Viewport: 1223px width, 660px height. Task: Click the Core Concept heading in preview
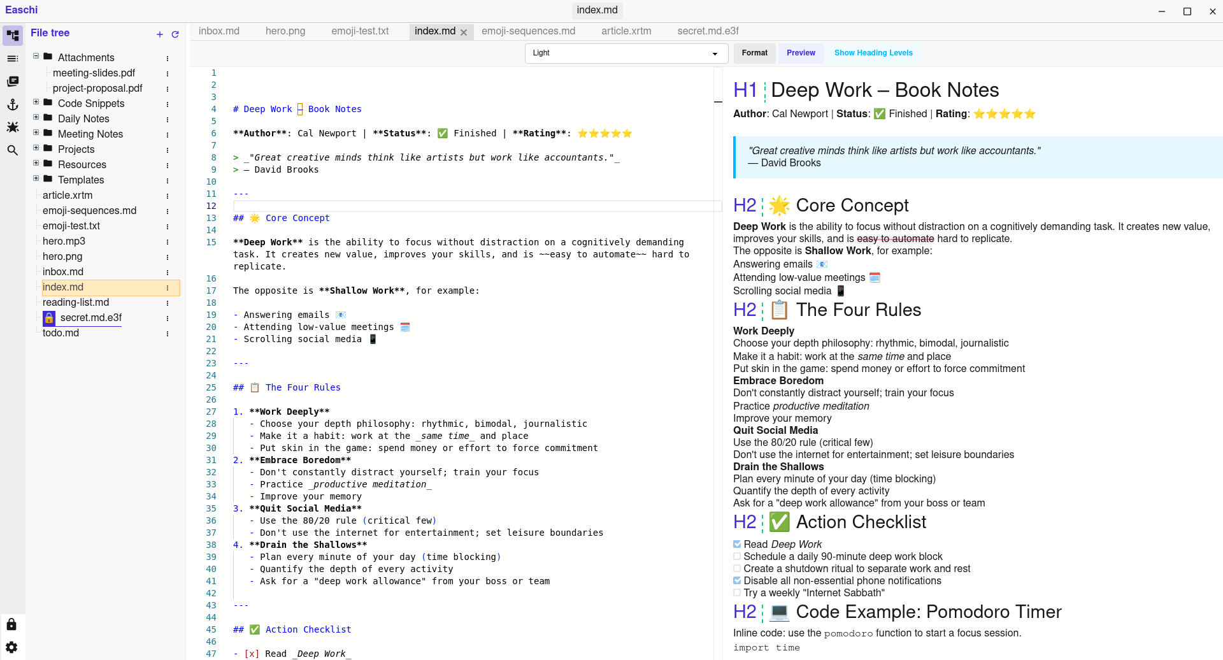(x=852, y=205)
